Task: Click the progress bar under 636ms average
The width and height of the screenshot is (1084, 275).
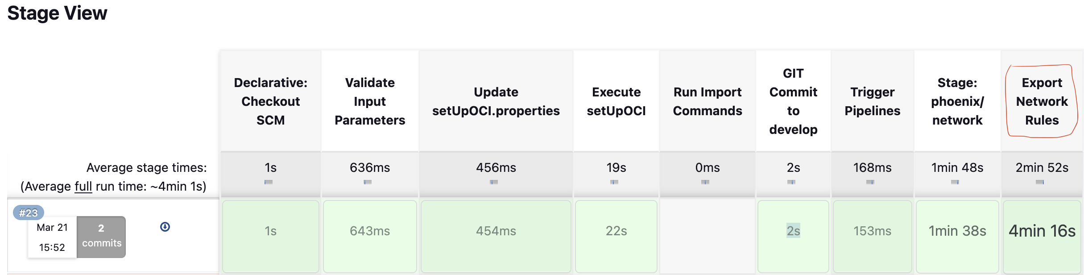Action: [x=368, y=182]
